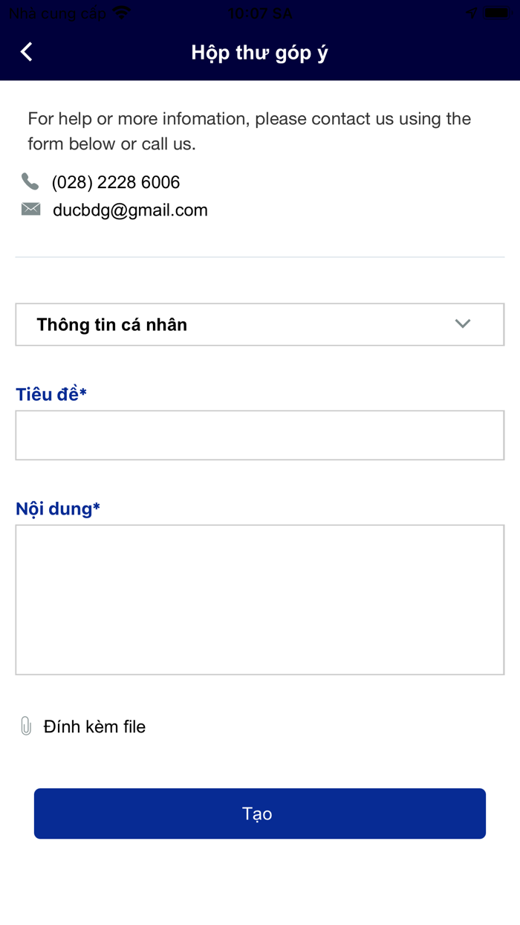Tap the help information paragraph text
The height and width of the screenshot is (925, 520).
coord(250,131)
